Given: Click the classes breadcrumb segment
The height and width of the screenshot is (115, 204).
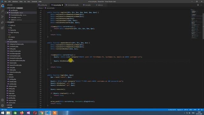Looking at the screenshot, I should tap(40, 8).
